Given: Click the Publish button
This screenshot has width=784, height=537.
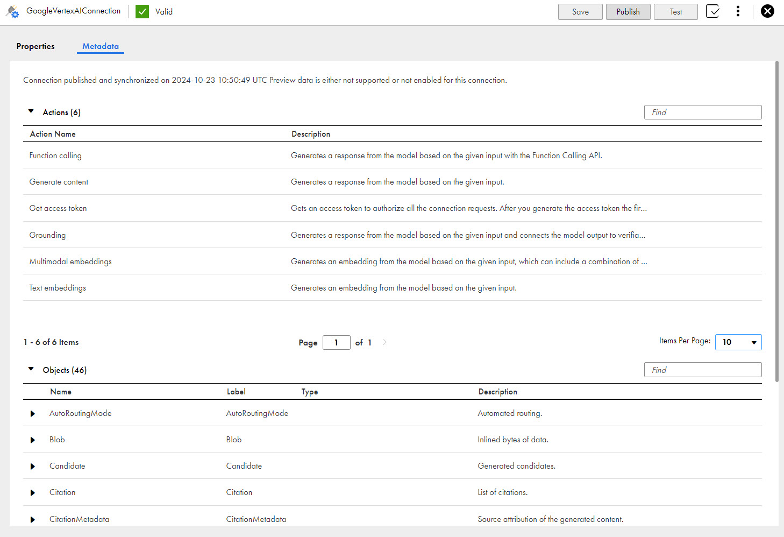Looking at the screenshot, I should point(628,12).
